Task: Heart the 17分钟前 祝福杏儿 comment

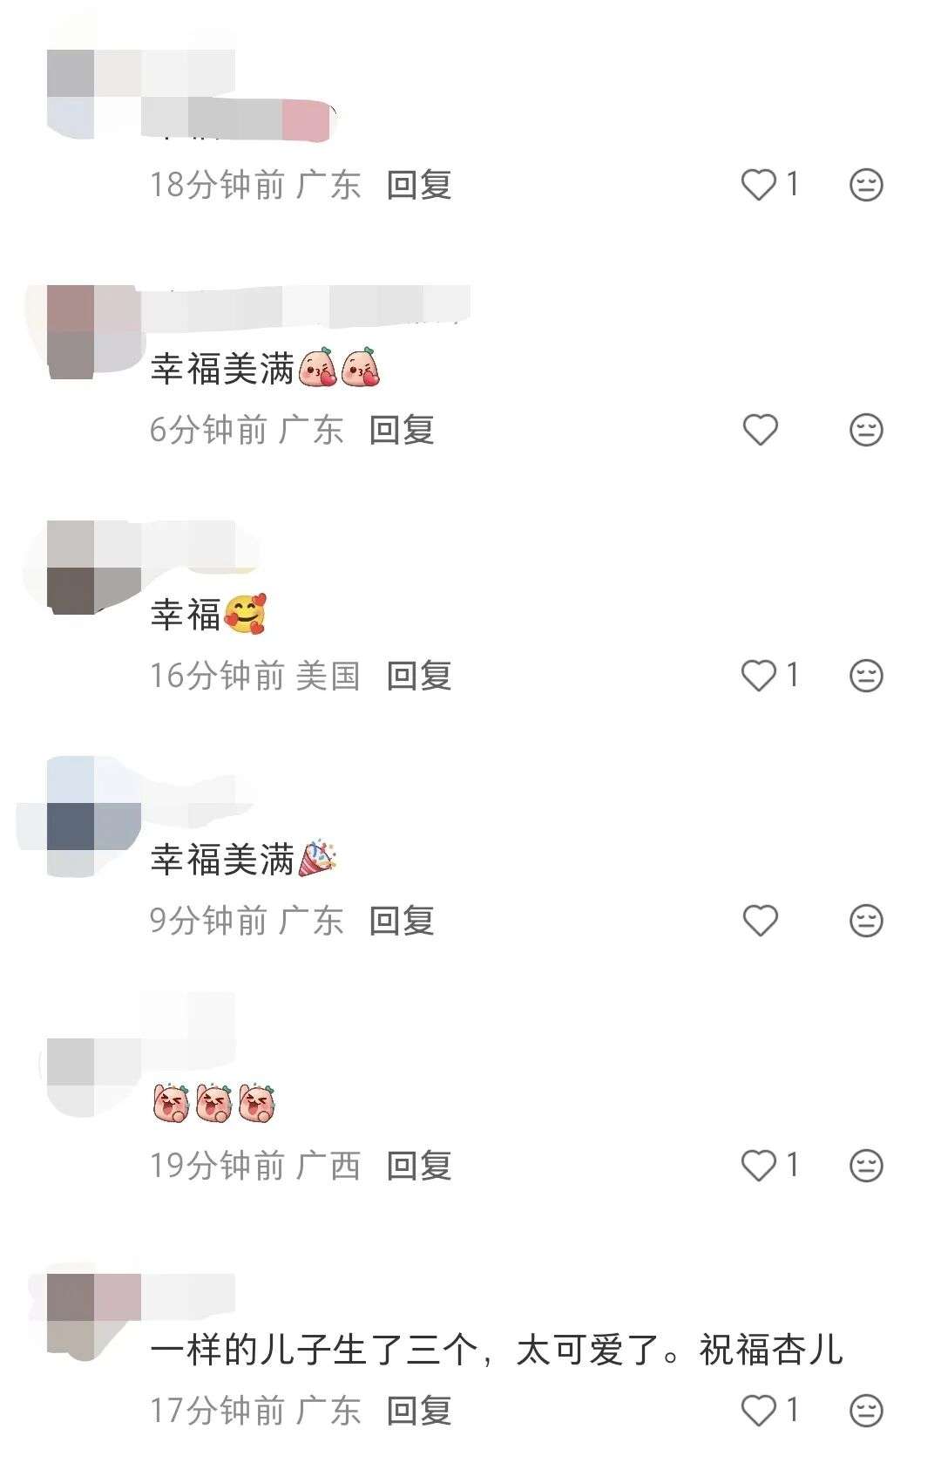Action: (758, 1411)
